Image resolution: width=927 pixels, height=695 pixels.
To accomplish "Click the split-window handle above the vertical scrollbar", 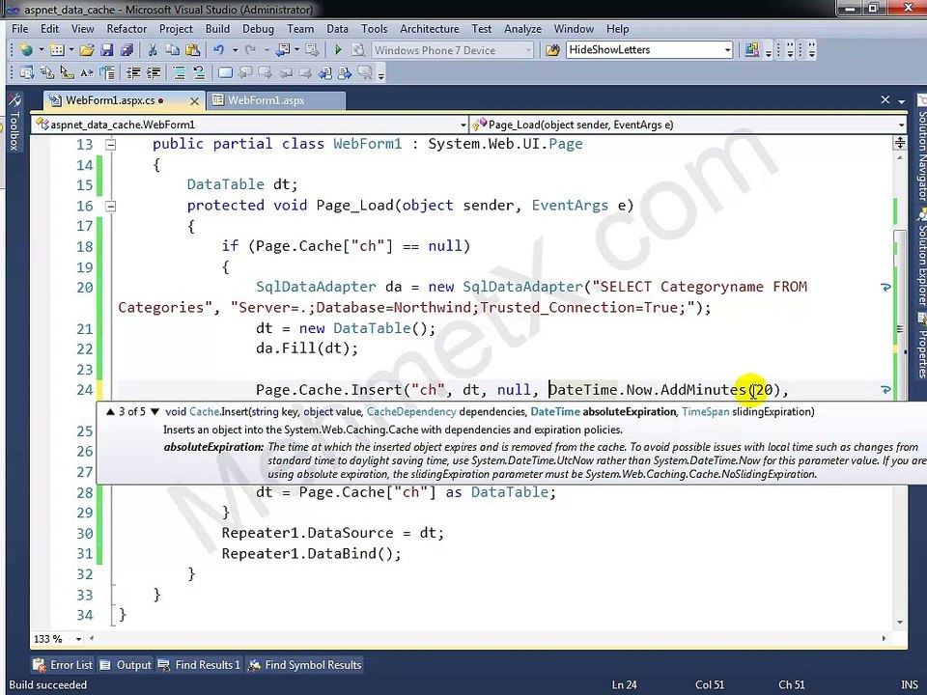I will coord(900,143).
